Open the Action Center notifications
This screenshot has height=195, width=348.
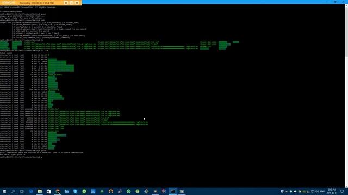342,191
